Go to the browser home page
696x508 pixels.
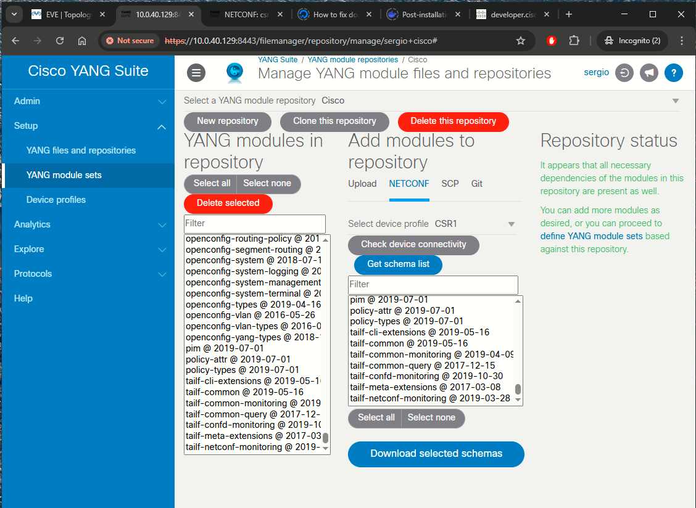click(x=82, y=41)
